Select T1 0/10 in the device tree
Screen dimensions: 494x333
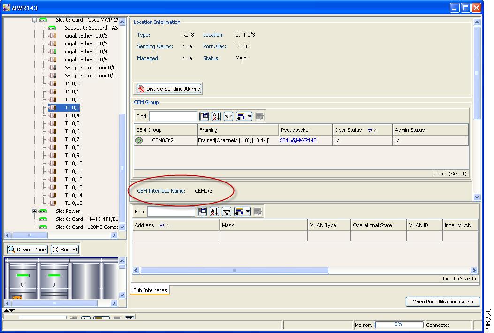[x=73, y=163]
